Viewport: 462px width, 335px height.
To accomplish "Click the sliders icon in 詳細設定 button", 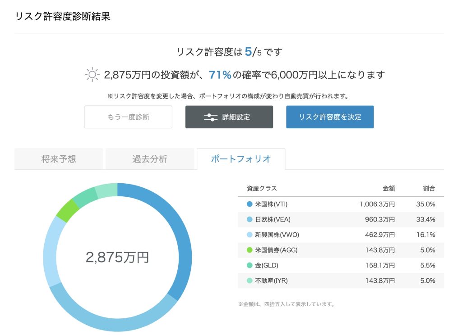I will click(210, 117).
